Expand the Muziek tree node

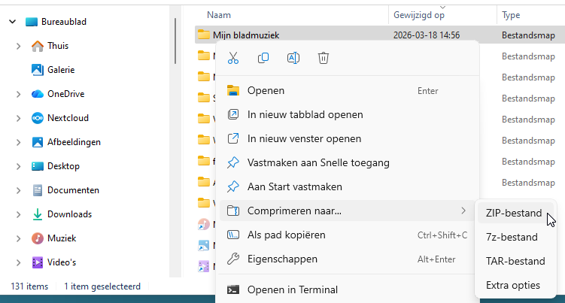point(18,238)
